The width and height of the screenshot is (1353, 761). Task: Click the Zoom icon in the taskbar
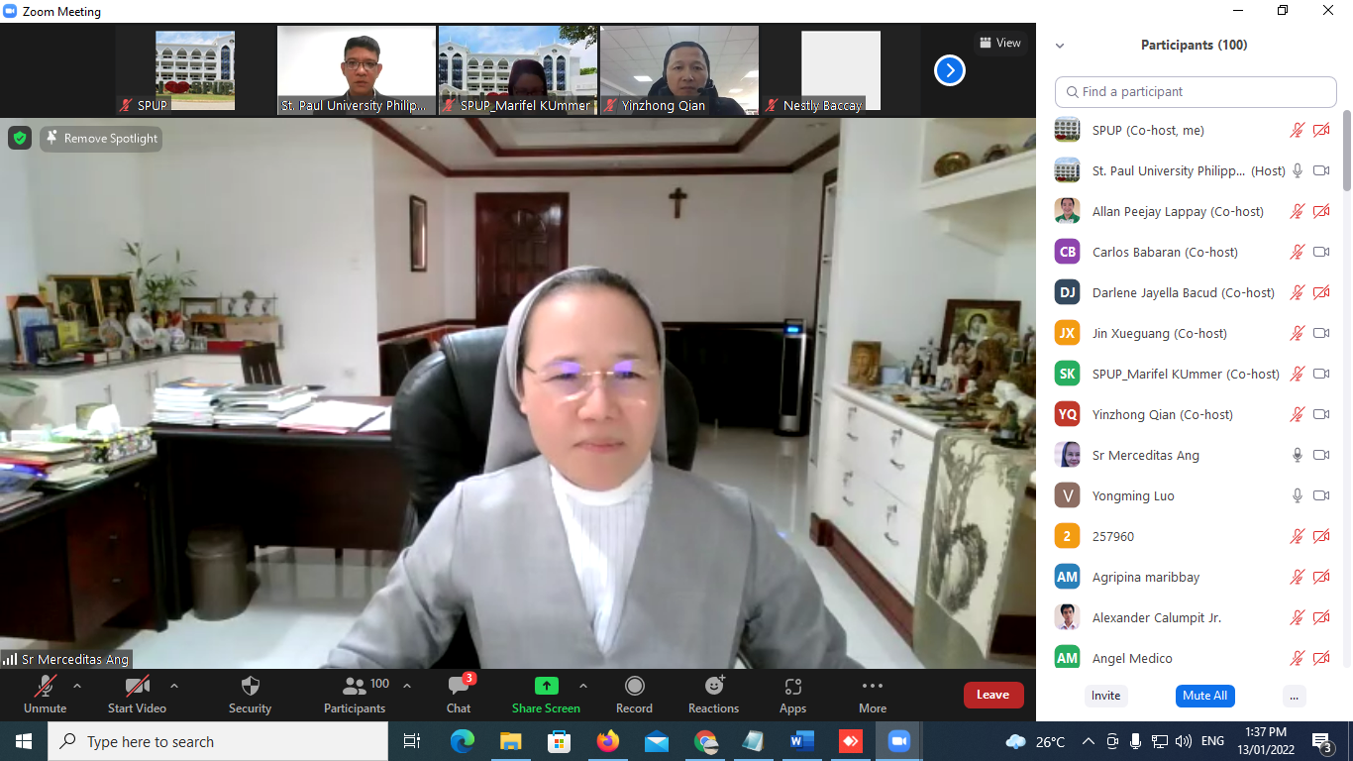pyautogui.click(x=899, y=741)
